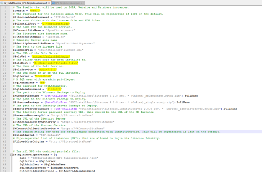Click the $SitecoreIdentityAuthority variable

click(34, 122)
